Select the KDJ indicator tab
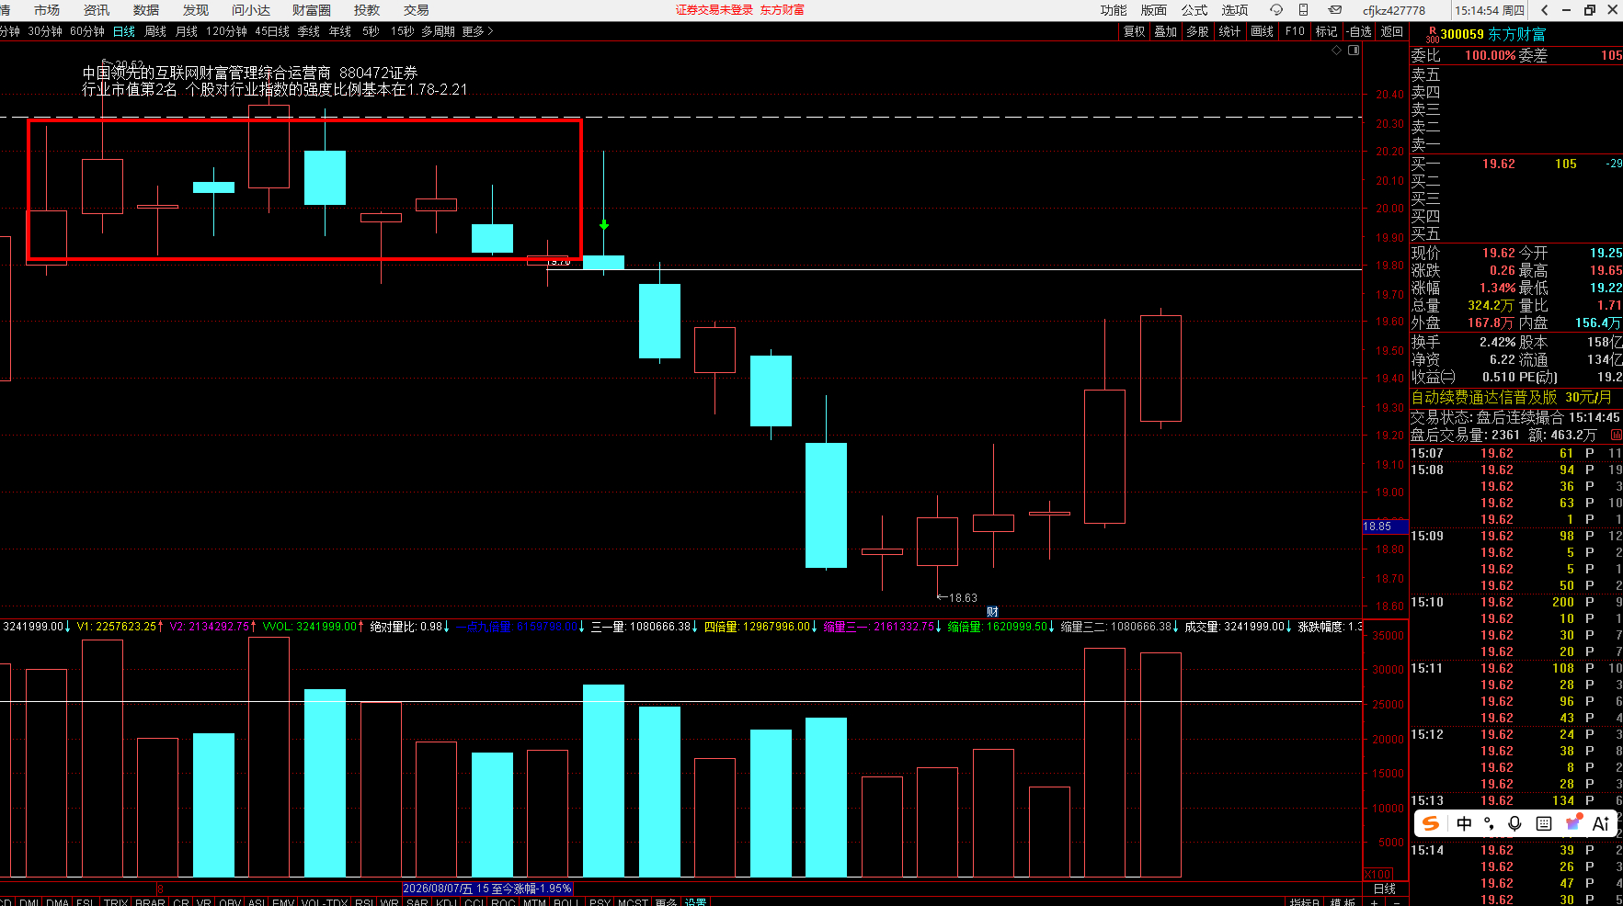Viewport: 1623px width, 906px height. click(447, 902)
